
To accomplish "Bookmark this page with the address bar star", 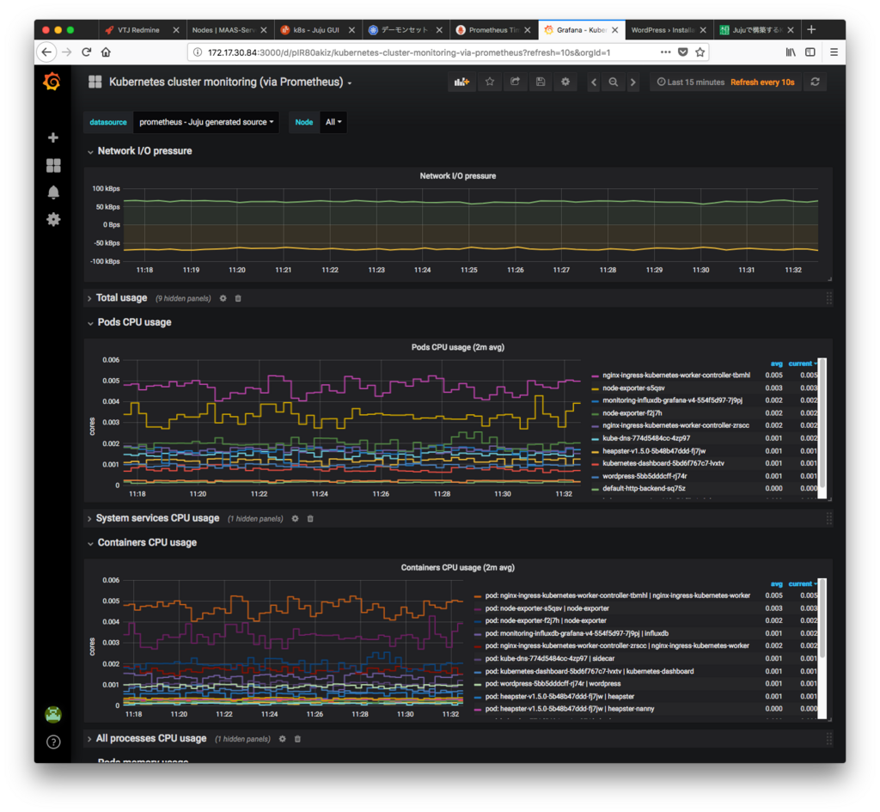I will tap(700, 52).
